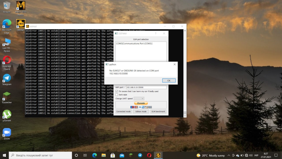Start Connected mode
Image resolution: width=282 pixels, height=159 pixels.
click(123, 112)
